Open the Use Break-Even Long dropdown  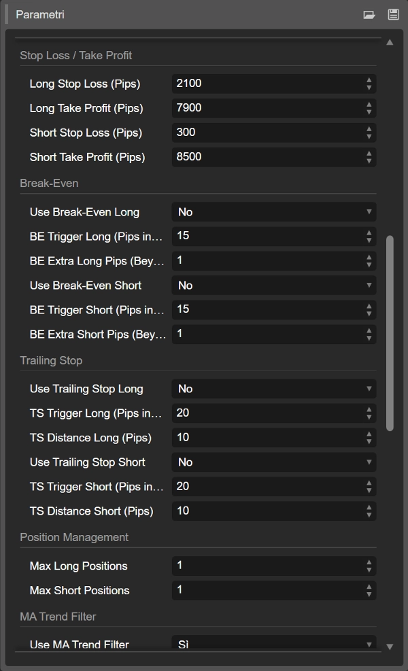[x=273, y=212]
